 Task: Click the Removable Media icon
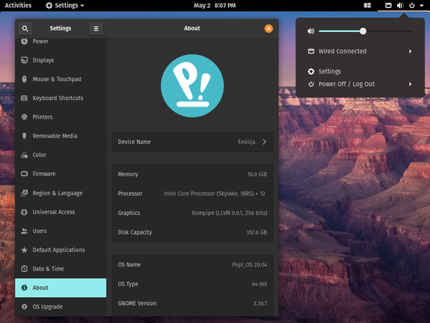tap(24, 136)
